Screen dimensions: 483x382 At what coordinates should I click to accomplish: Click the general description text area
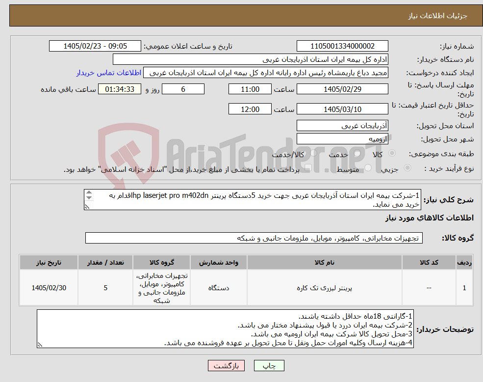click(252, 200)
